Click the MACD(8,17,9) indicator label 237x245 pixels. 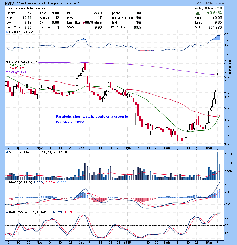tap(21, 182)
